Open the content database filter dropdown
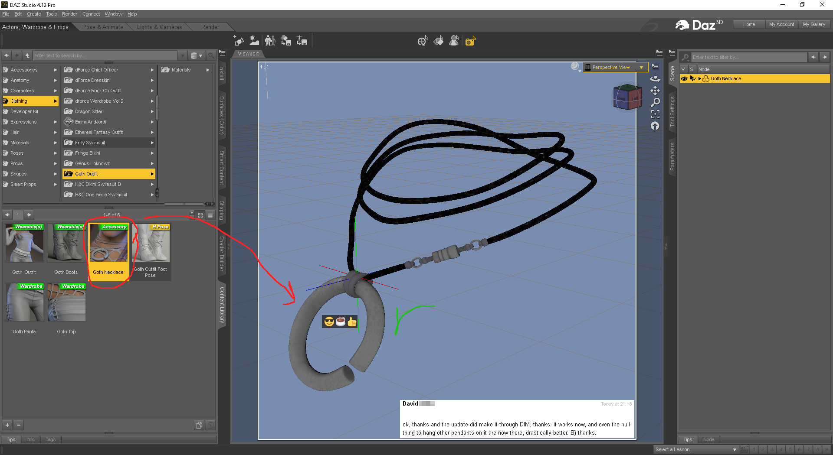The image size is (833, 455). [x=197, y=55]
